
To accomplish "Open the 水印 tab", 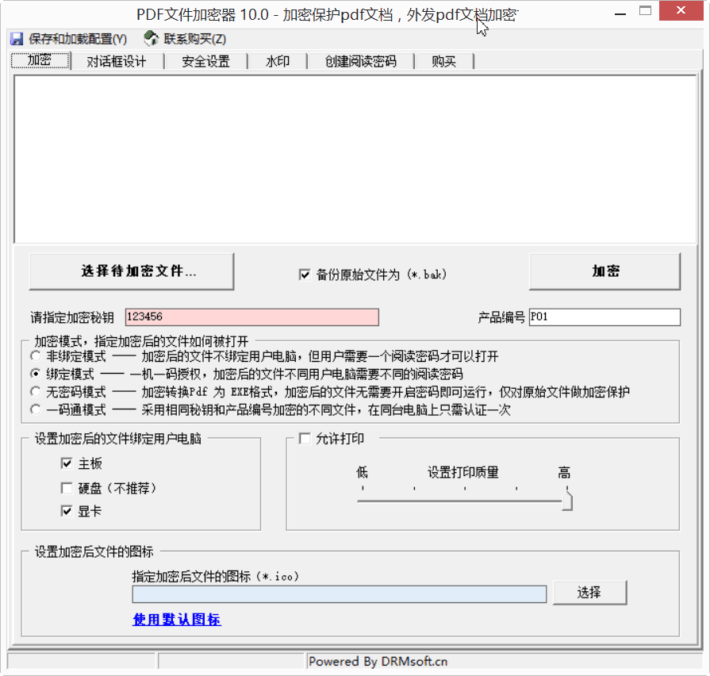I will [x=277, y=62].
